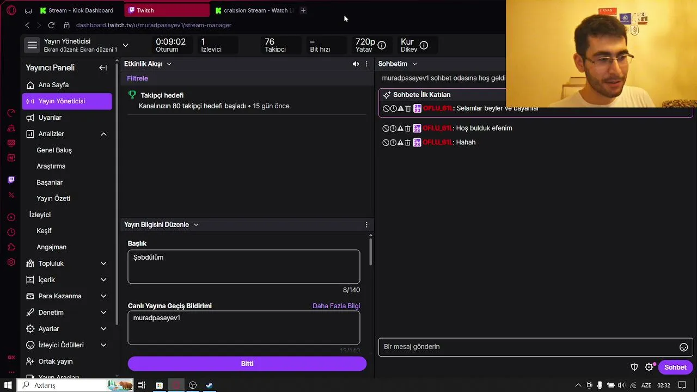Reload the page with the refresh icon

[x=51, y=25]
